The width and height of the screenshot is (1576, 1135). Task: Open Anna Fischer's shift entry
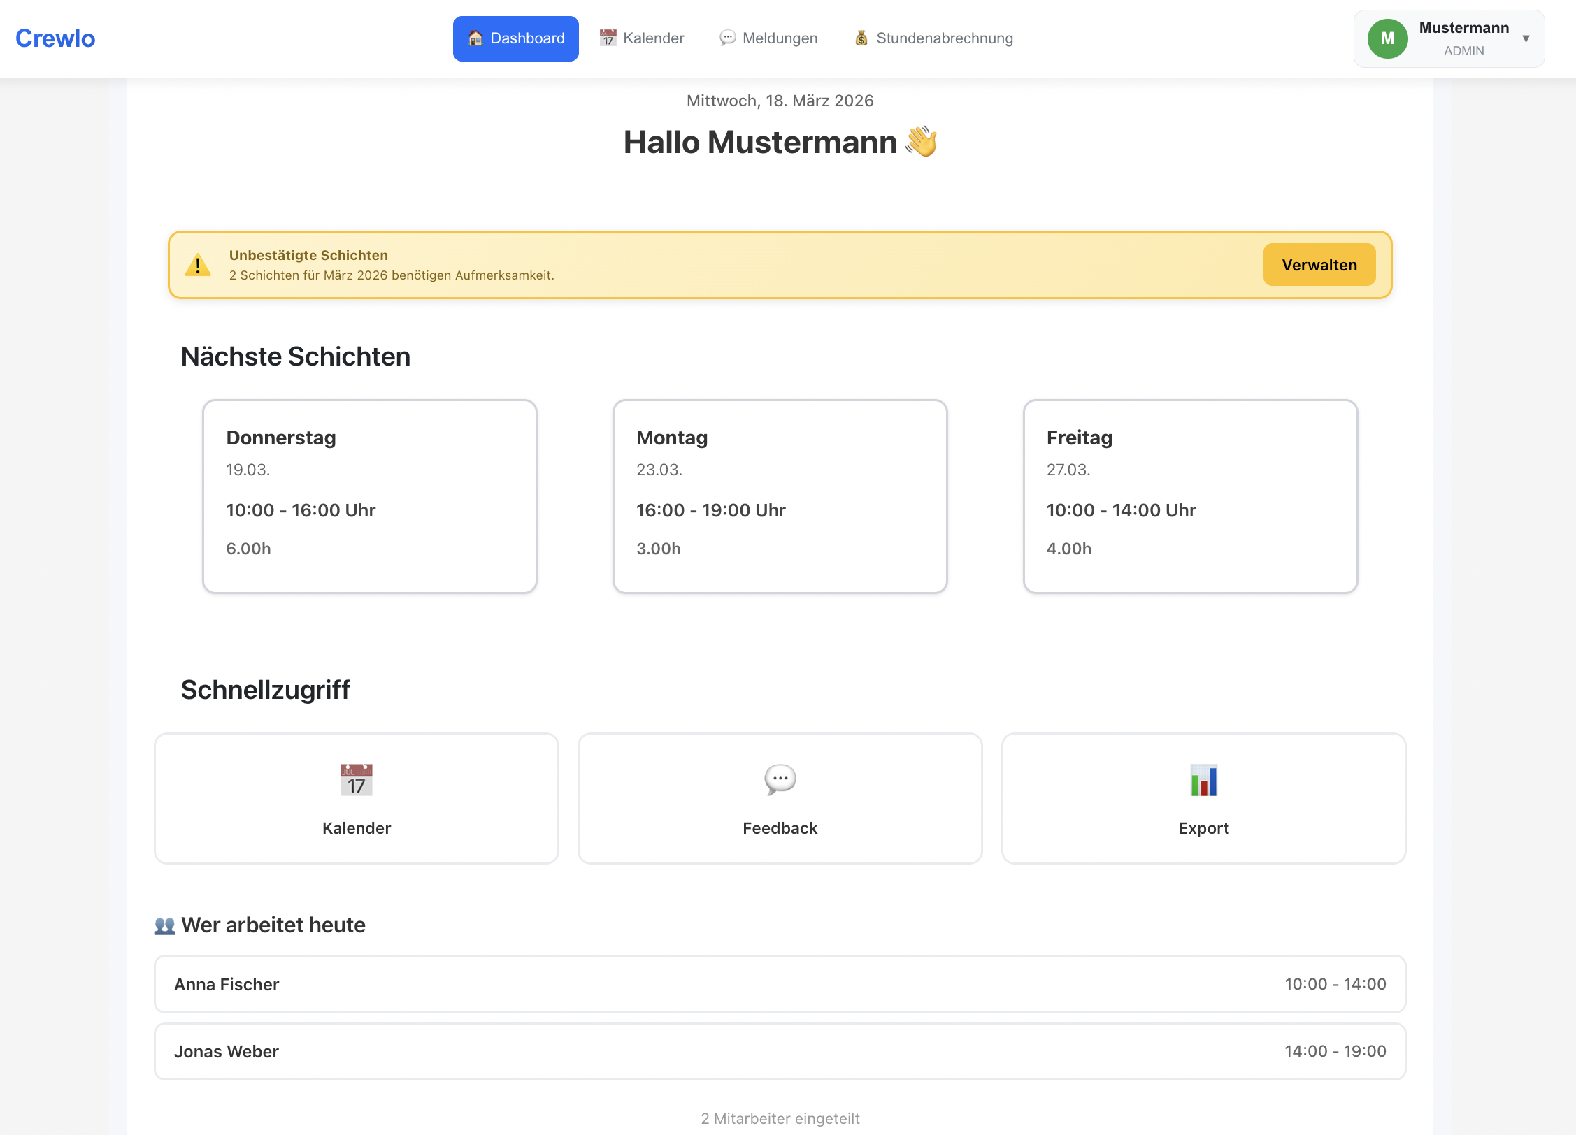click(x=780, y=984)
